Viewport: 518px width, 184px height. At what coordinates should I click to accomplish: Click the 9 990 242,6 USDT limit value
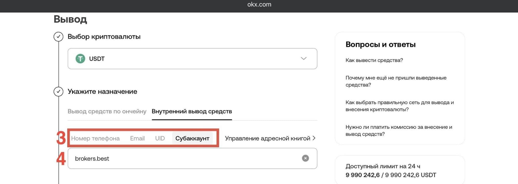391,175
